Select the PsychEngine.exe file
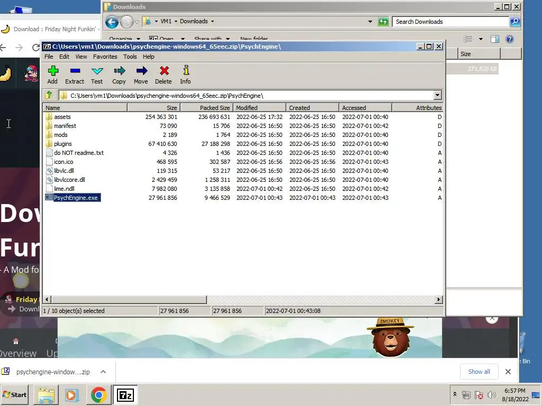542x406 pixels. (76, 198)
